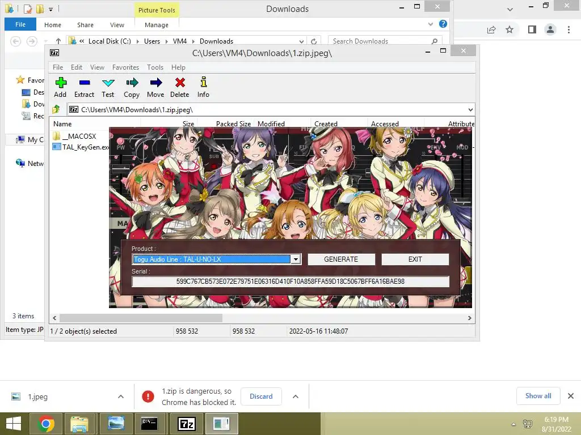Open the Favorites menu in 7-Zip
The height and width of the screenshot is (435, 581).
click(x=125, y=67)
